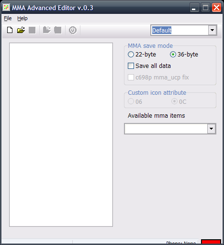Open a file using the yellow folder icon

[21, 30]
